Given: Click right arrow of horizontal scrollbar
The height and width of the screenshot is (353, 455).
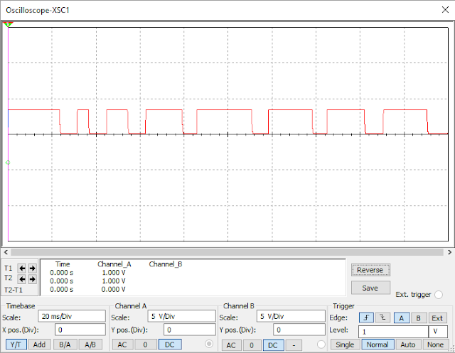Looking at the screenshot, I should pos(449,252).
